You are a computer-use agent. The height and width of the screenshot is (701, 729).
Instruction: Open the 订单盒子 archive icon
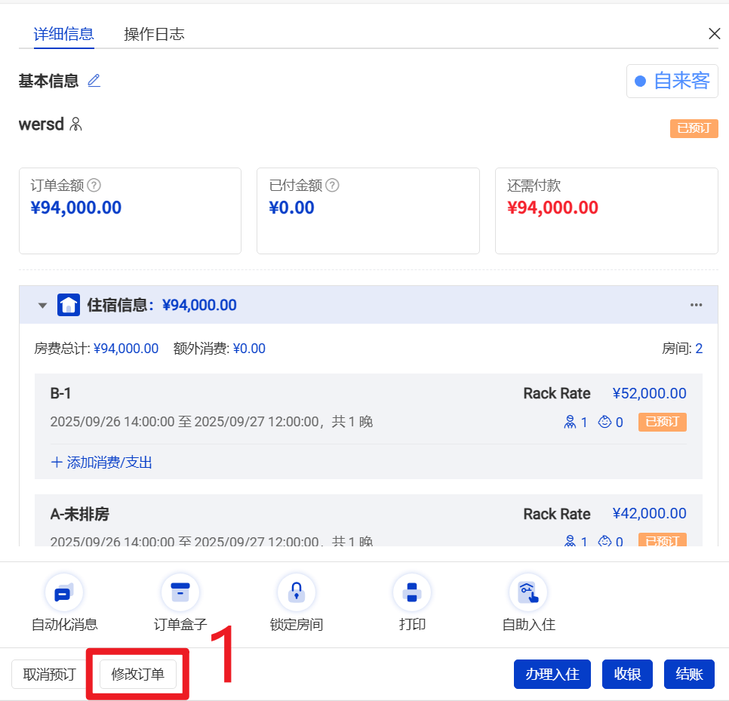point(180,593)
